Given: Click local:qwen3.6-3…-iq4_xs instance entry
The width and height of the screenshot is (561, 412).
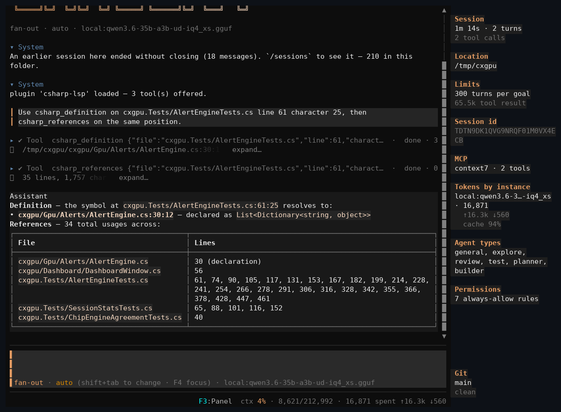Looking at the screenshot, I should tap(503, 196).
